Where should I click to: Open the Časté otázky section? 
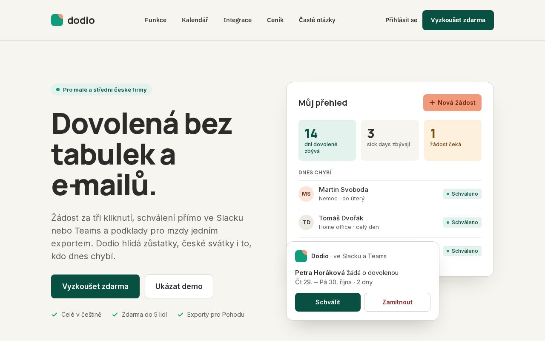(x=317, y=20)
